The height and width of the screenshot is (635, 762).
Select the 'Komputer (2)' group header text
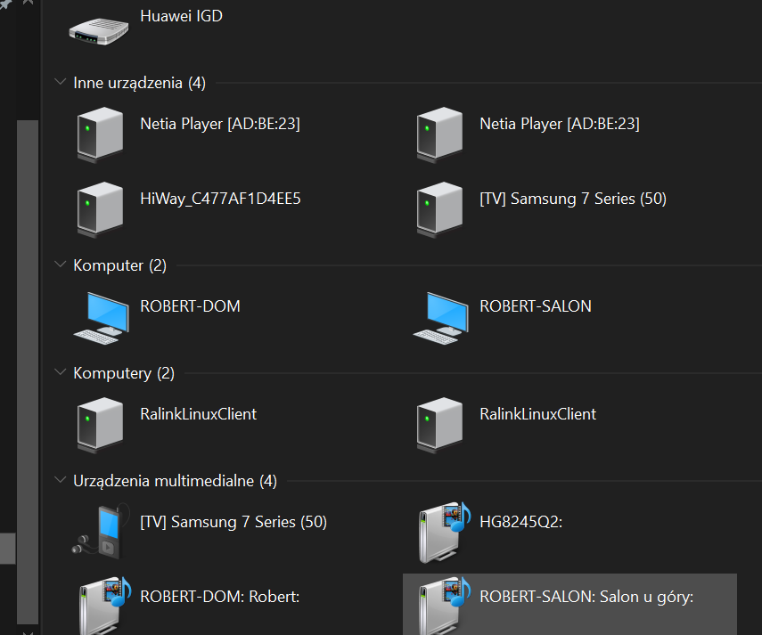(x=120, y=265)
